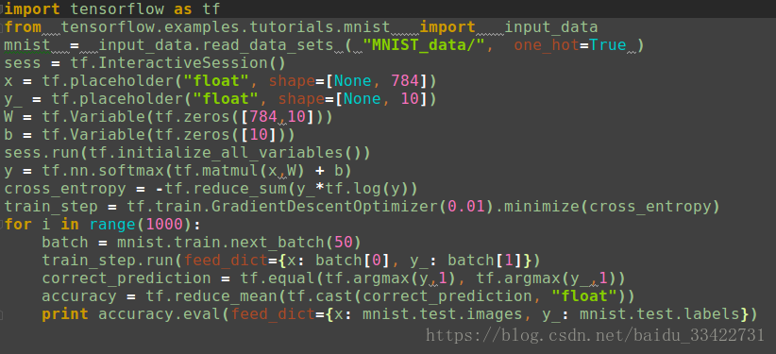Click the 'cross_entropy' variable being assigned

[x=65, y=189]
